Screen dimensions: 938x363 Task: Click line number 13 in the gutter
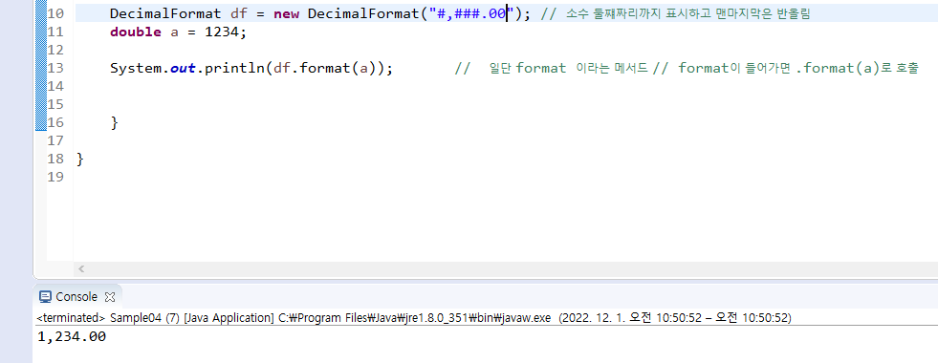click(x=55, y=68)
